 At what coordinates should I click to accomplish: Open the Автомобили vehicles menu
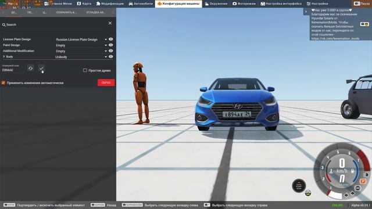(141, 3)
